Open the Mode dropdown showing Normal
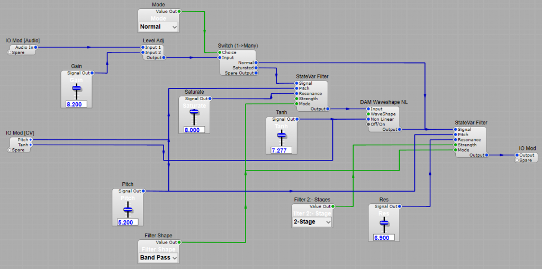The height and width of the screenshot is (269, 542). pos(158,26)
